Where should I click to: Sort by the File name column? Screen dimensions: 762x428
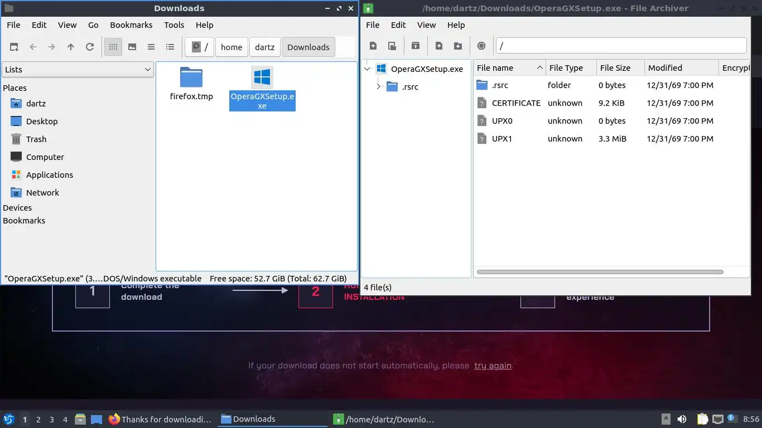(x=509, y=68)
